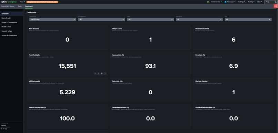Click the New Sessions panel title
This screenshot has height=133, width=278.
click(34, 28)
